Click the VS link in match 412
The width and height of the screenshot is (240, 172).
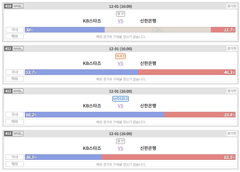pyautogui.click(x=120, y=106)
